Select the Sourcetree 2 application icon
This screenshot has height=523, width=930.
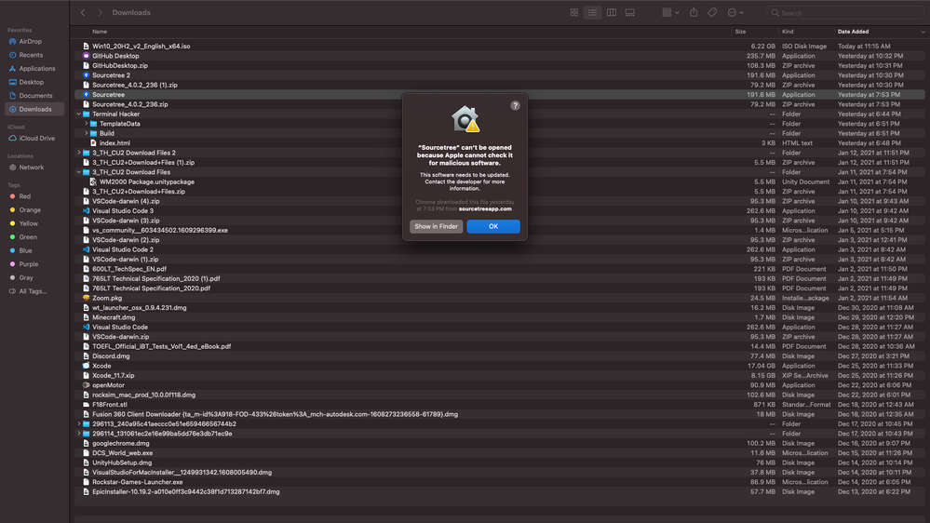86,75
